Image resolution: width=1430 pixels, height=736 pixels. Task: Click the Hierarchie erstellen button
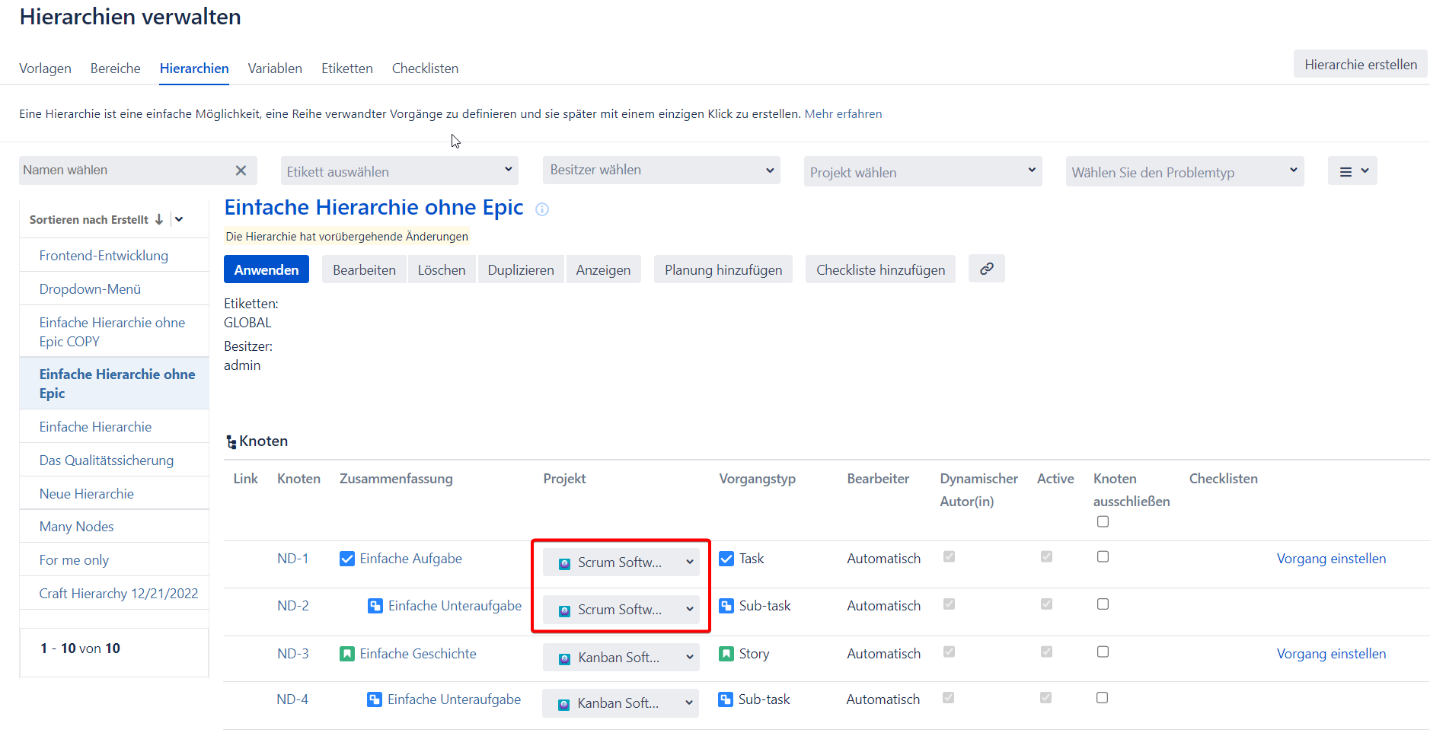click(x=1360, y=65)
